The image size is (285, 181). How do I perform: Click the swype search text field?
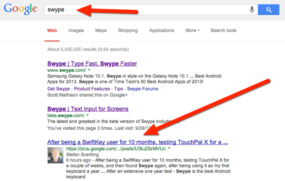tap(147, 9)
